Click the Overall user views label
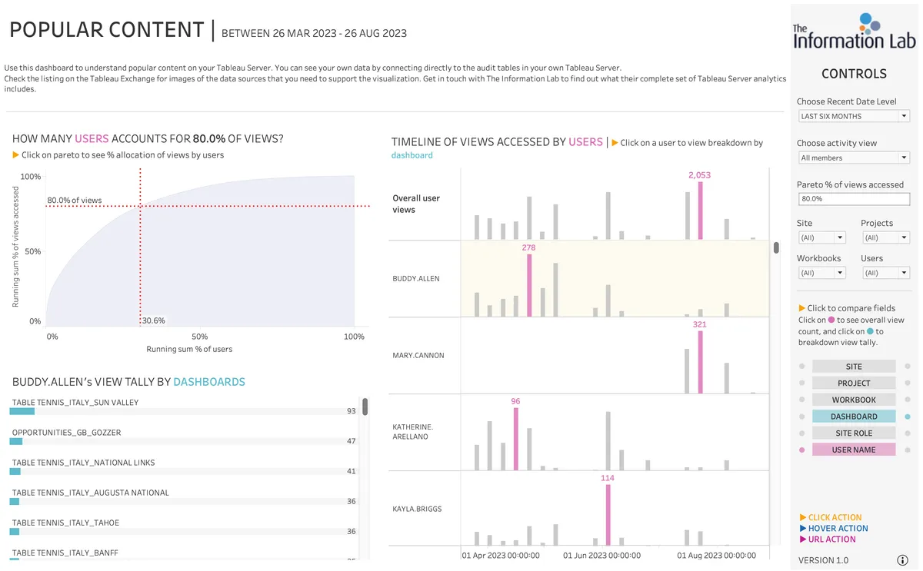 click(x=416, y=204)
